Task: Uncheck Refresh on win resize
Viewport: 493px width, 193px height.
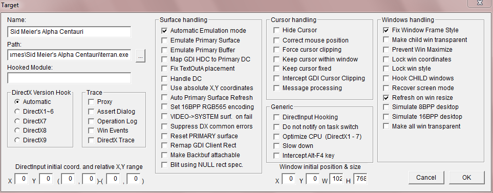Action: coord(386,98)
